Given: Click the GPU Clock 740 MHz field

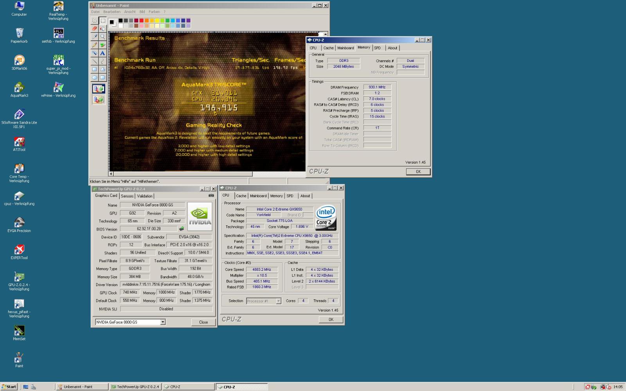Looking at the screenshot, I should pos(130,292).
